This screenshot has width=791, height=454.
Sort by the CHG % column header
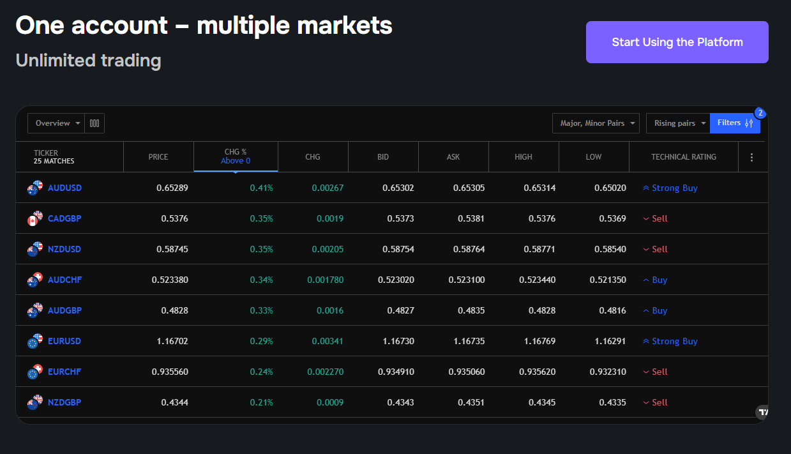[x=236, y=156]
